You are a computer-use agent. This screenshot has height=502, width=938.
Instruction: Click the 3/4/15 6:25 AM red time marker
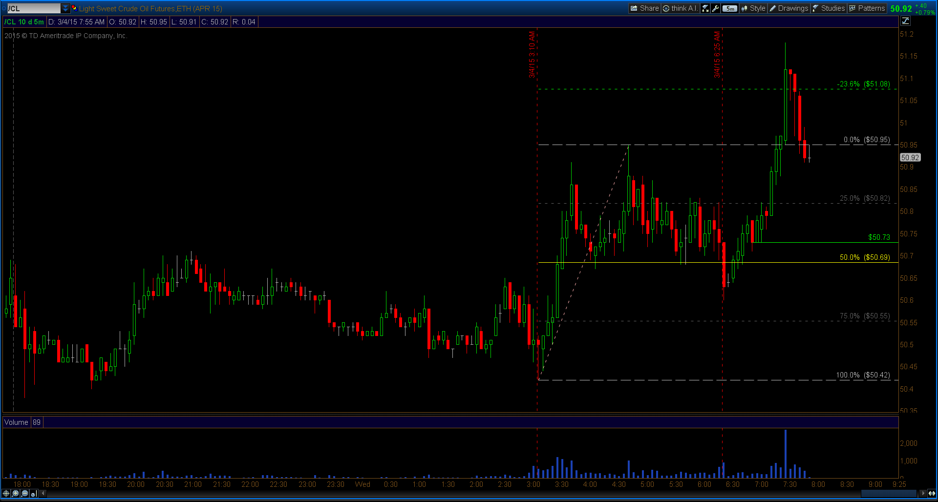coord(717,55)
